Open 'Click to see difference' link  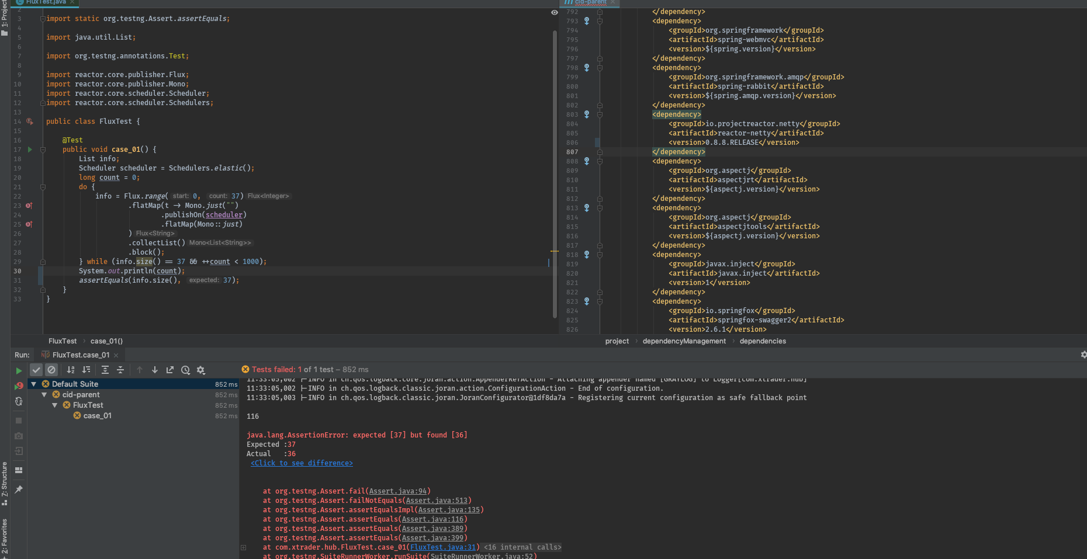click(302, 463)
